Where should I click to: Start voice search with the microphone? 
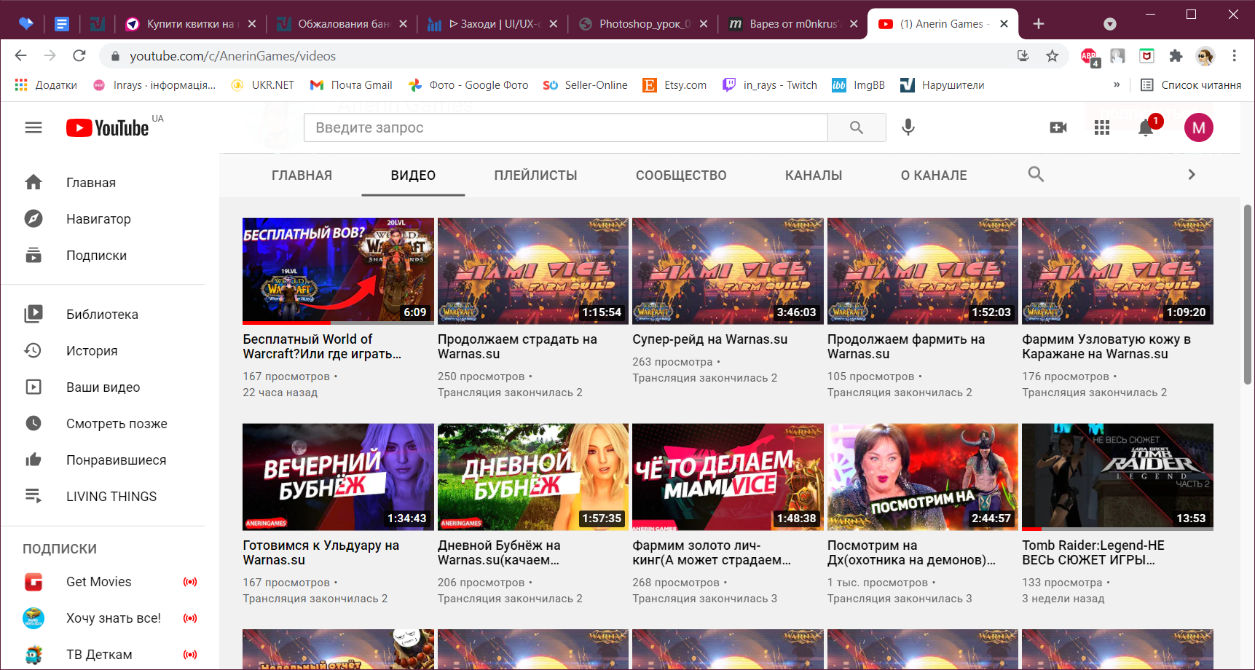tap(908, 127)
